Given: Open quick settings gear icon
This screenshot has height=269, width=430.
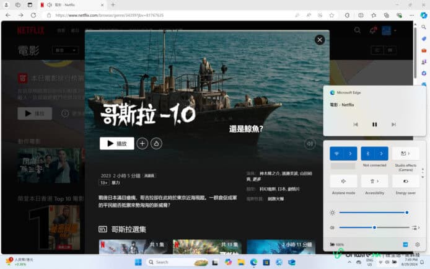Looking at the screenshot, I should (418, 244).
